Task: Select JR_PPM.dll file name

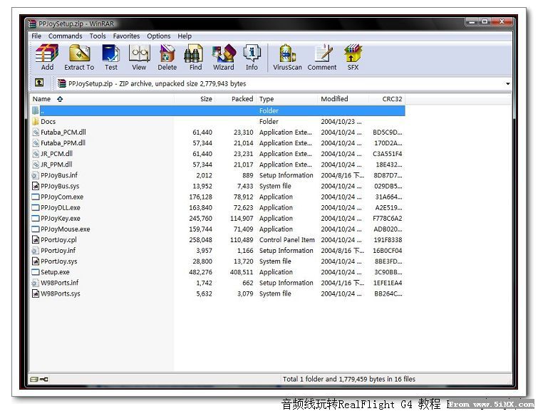Action: pyautogui.click(x=56, y=165)
